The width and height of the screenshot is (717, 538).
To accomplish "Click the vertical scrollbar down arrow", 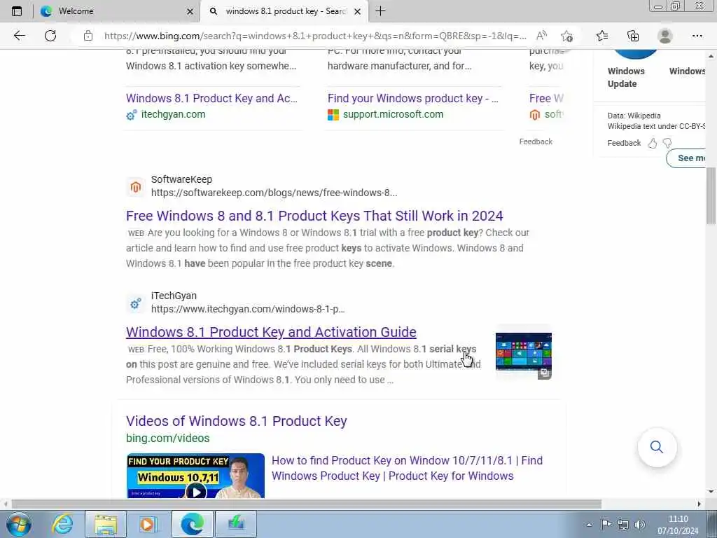I will coord(711,492).
